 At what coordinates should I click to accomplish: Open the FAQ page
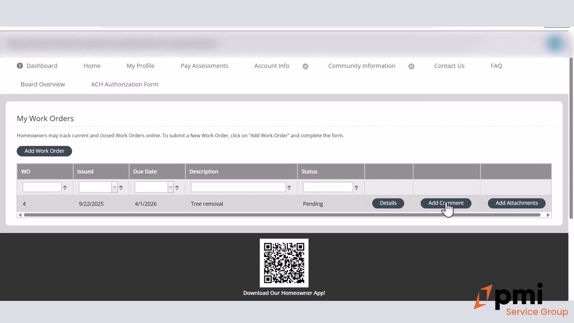click(x=496, y=65)
